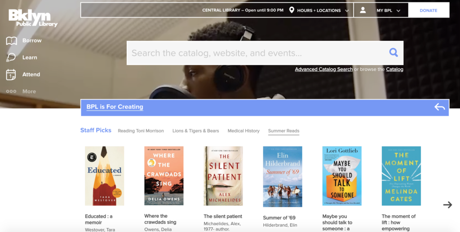
Task: Open the Summer of '69 cover
Action: (283, 177)
